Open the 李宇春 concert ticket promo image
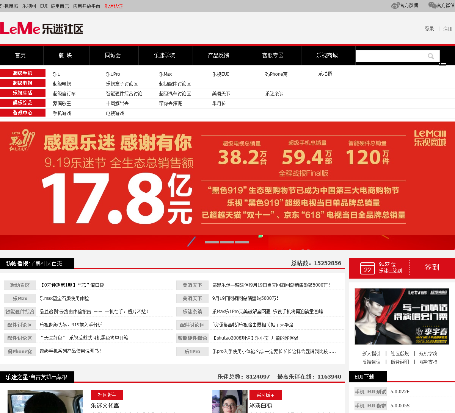455x413 pixels. click(x=402, y=316)
